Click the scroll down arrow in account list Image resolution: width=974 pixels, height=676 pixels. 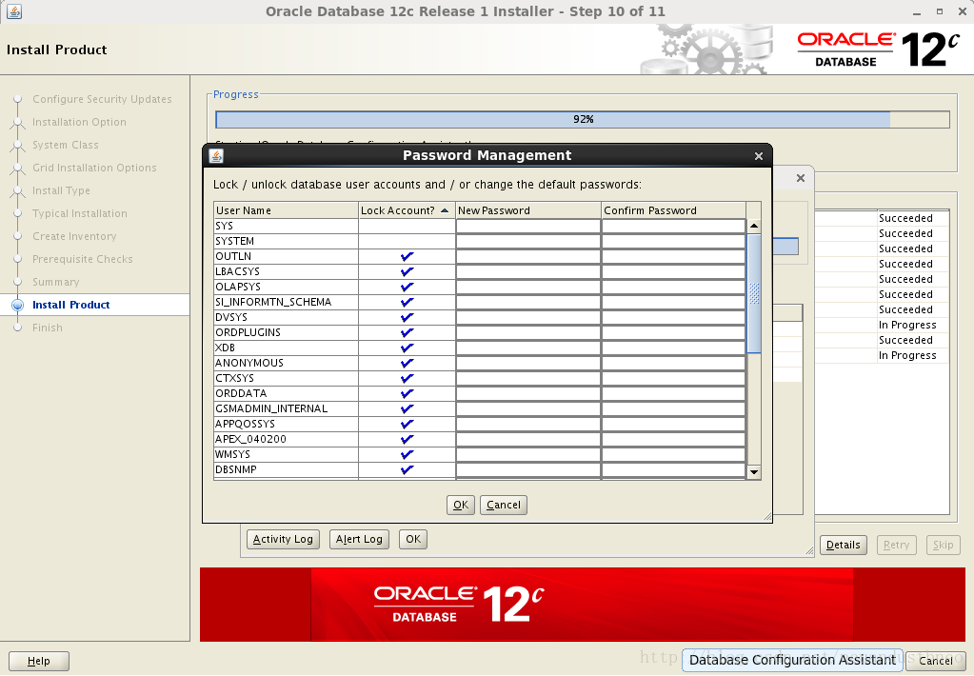pos(754,472)
